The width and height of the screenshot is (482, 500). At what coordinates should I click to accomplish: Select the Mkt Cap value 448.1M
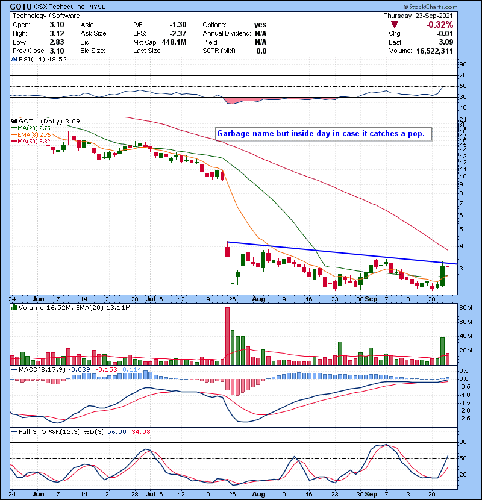click(x=174, y=42)
